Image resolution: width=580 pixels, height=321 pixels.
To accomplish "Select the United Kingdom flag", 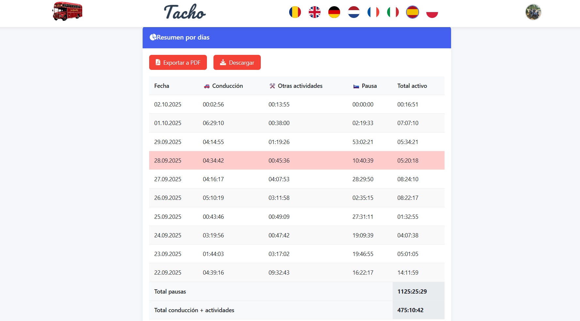I will 314,12.
